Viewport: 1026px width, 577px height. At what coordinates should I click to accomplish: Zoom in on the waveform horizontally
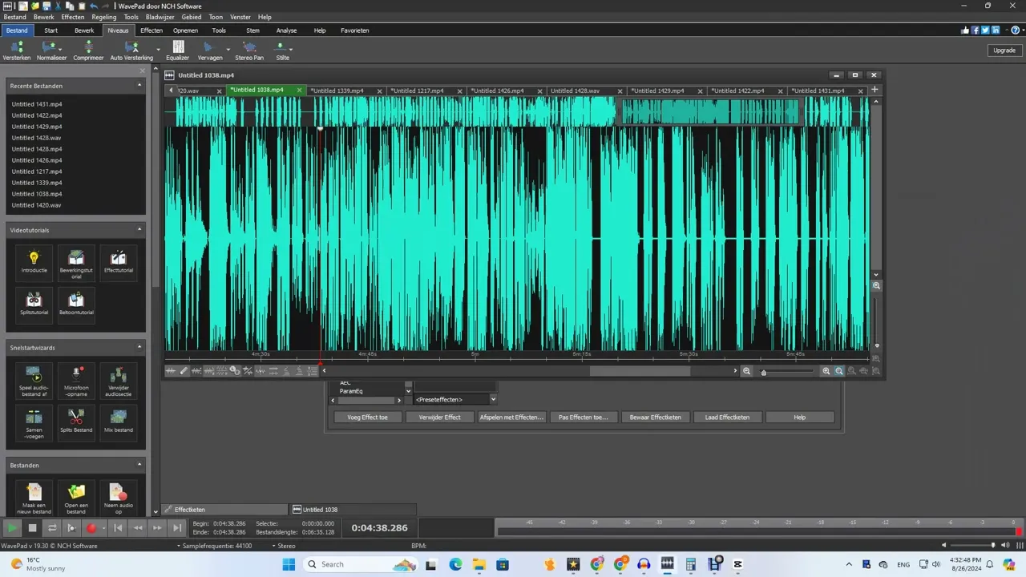tap(826, 371)
